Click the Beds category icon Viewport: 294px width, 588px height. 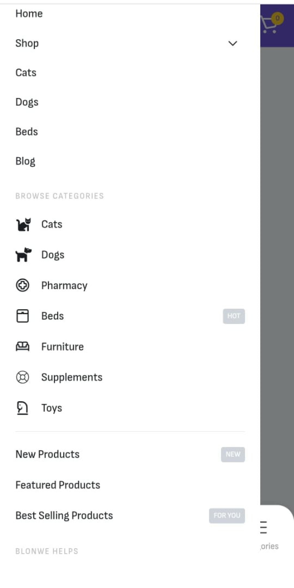tap(23, 316)
